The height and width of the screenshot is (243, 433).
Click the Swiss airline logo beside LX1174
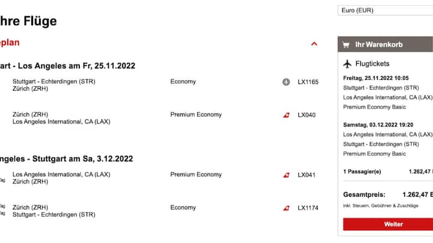[286, 208]
